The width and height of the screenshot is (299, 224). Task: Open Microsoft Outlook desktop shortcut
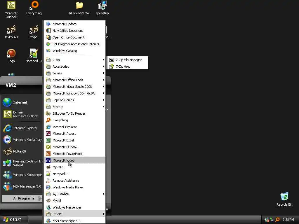click(x=11, y=10)
